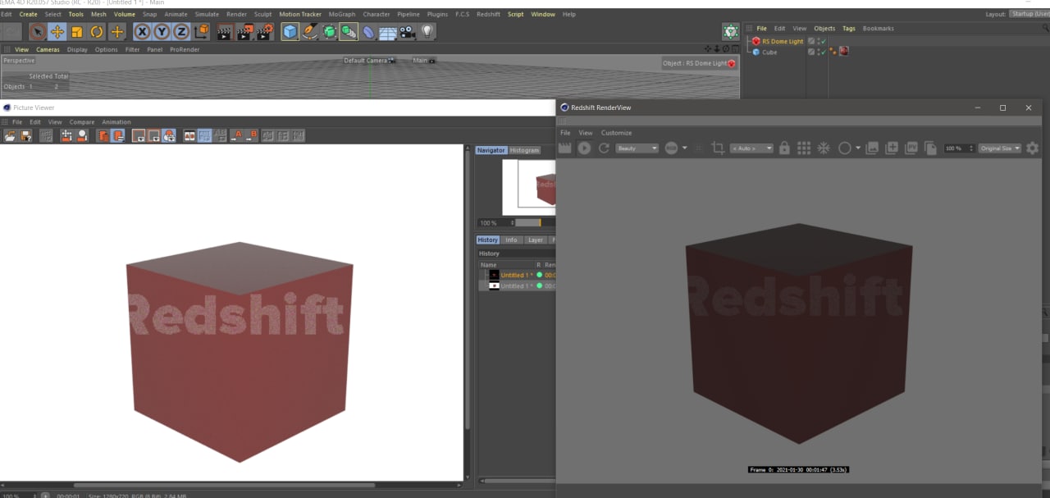The width and height of the screenshot is (1050, 498).
Task: Click the Cube's Redshift material tag
Action: click(843, 51)
